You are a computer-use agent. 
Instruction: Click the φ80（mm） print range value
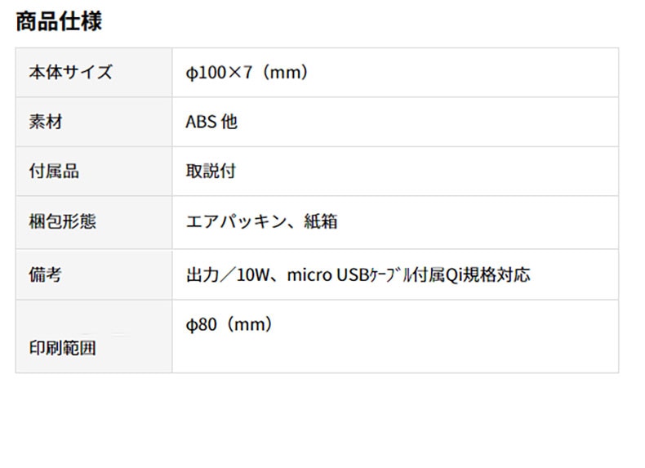coord(230,324)
